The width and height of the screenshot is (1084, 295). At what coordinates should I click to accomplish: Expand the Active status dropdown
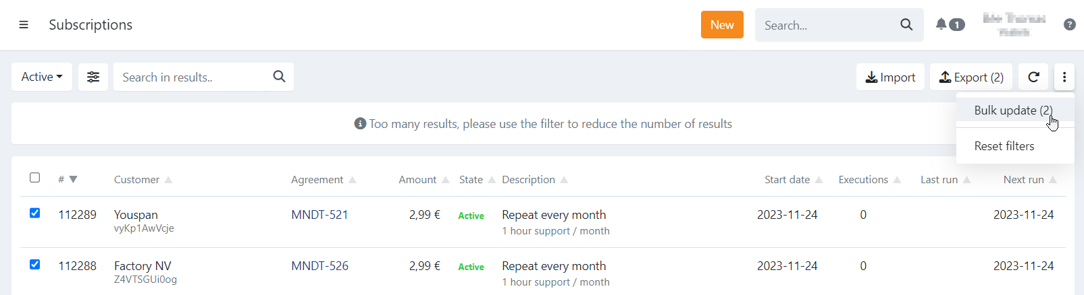pyautogui.click(x=42, y=77)
